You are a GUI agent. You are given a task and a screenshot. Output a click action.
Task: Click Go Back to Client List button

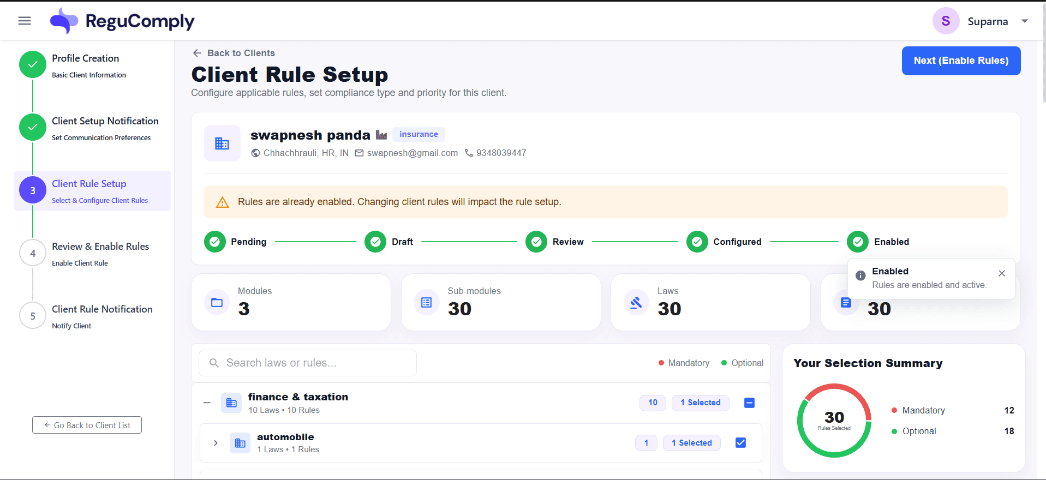pos(87,425)
